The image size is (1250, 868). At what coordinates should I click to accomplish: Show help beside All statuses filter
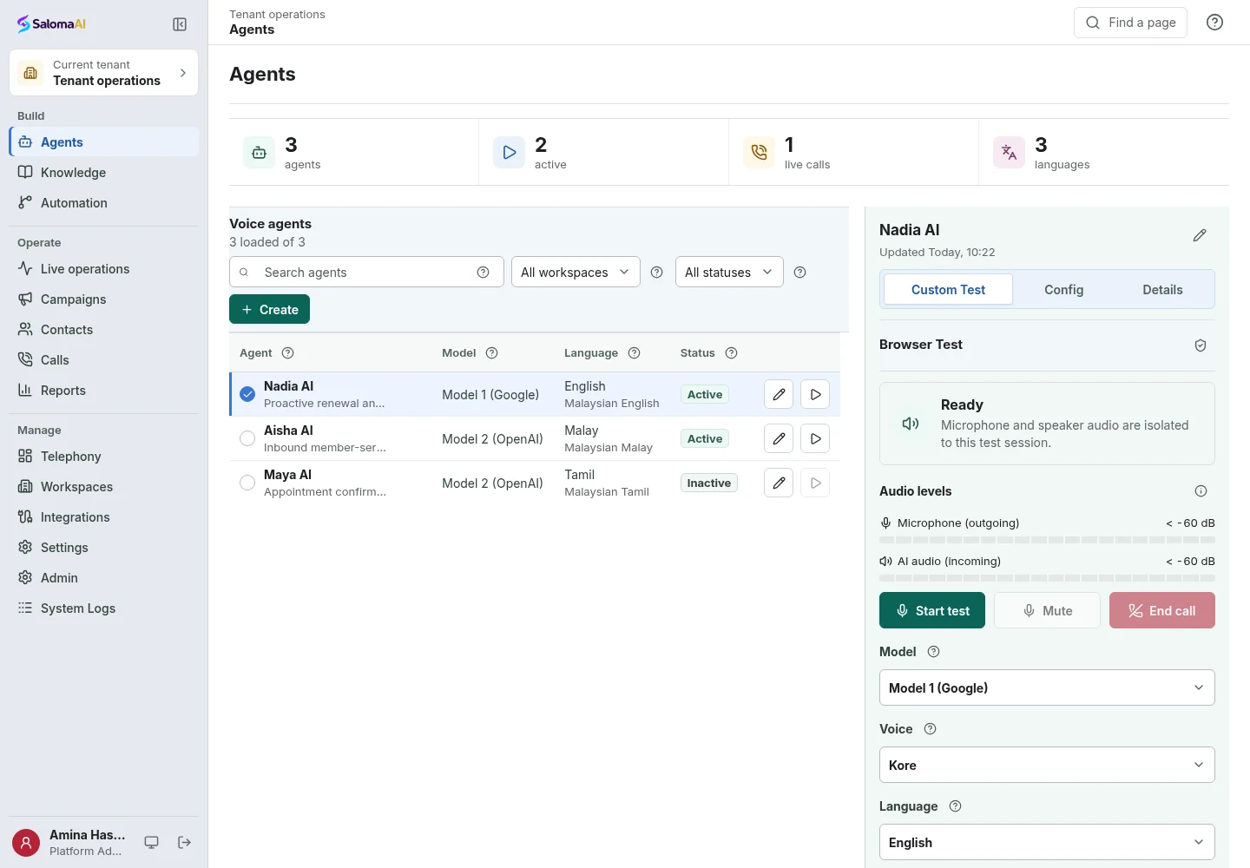click(x=800, y=272)
